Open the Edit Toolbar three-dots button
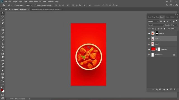Screen dimensions: 179x100 (3, 84)
